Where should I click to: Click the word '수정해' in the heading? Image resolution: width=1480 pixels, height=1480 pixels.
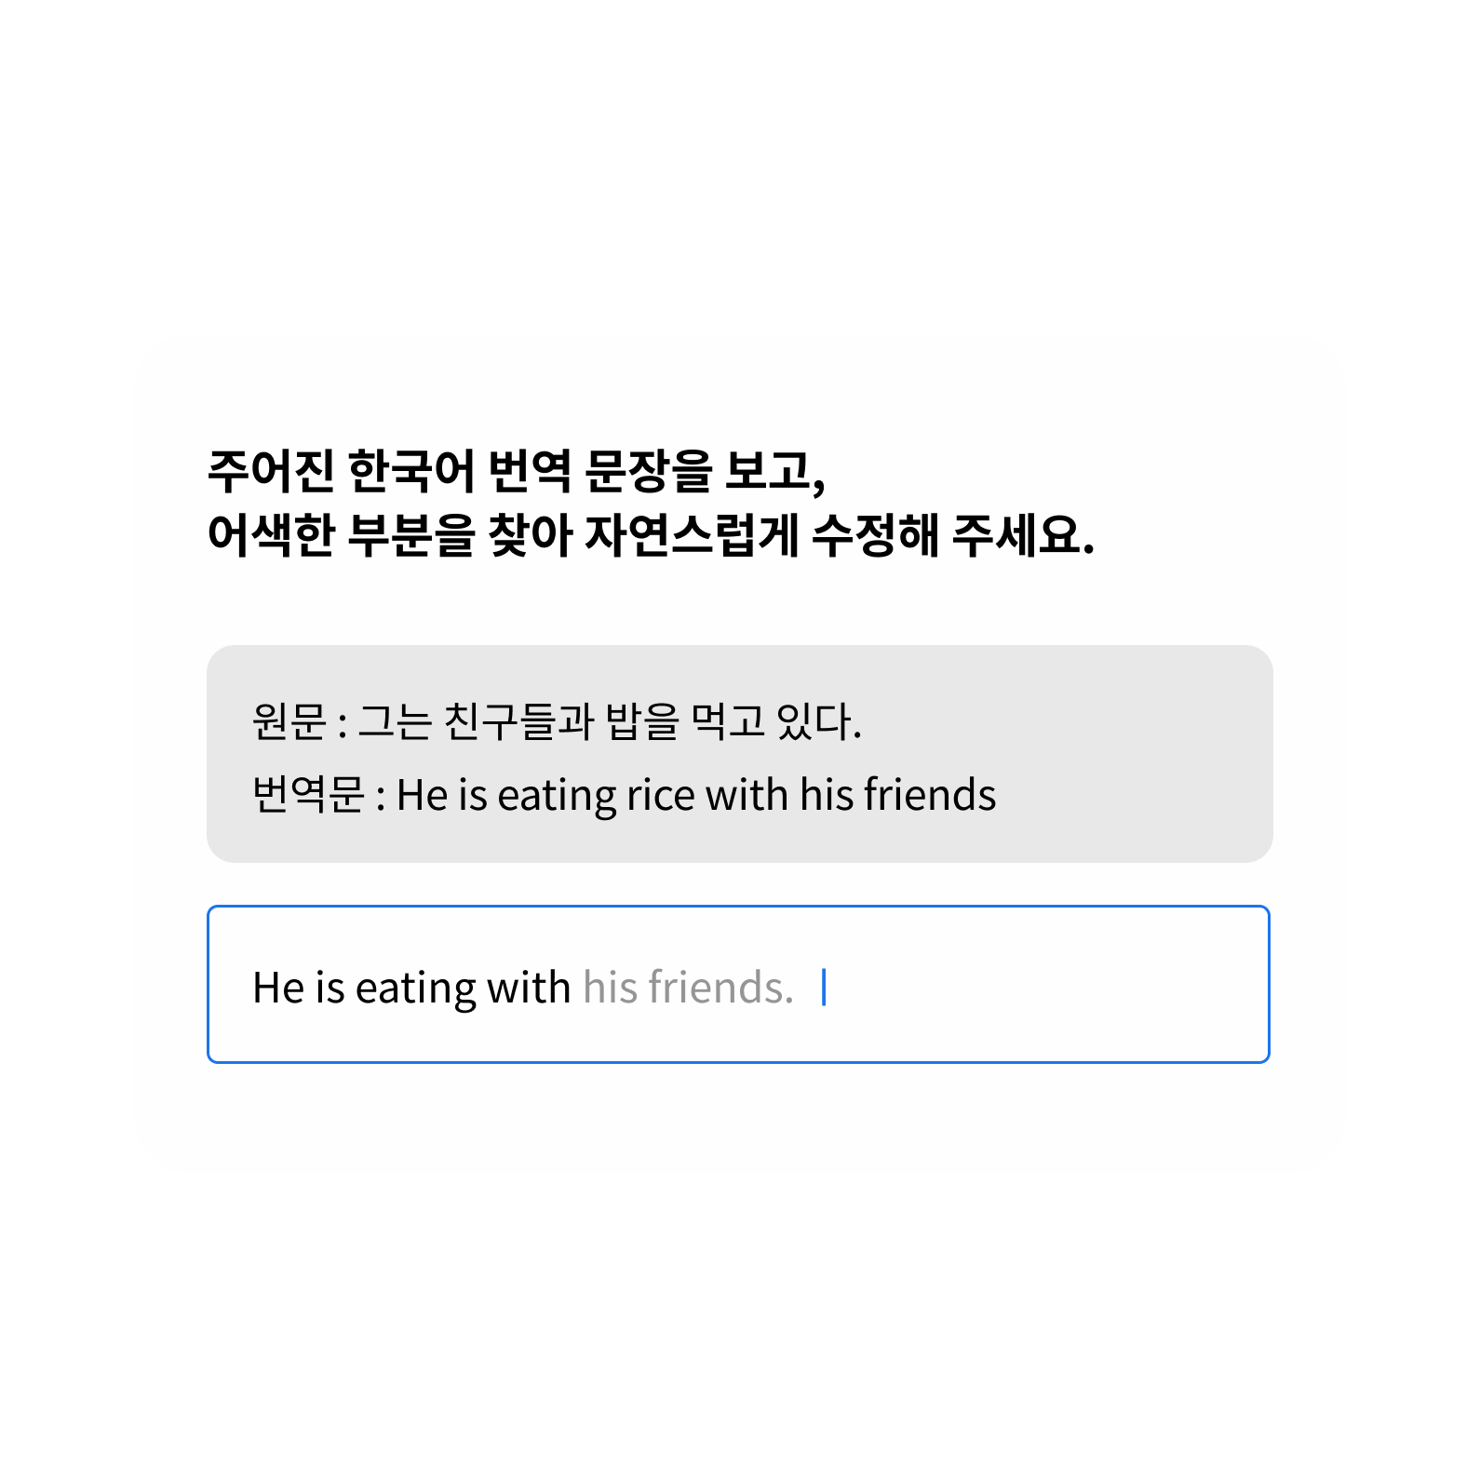[875, 535]
